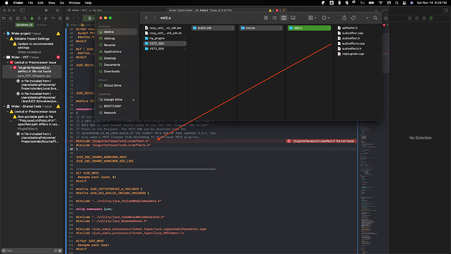Open Recents in Finder sidebar
This screenshot has width=451, height=254.
coord(117,45)
